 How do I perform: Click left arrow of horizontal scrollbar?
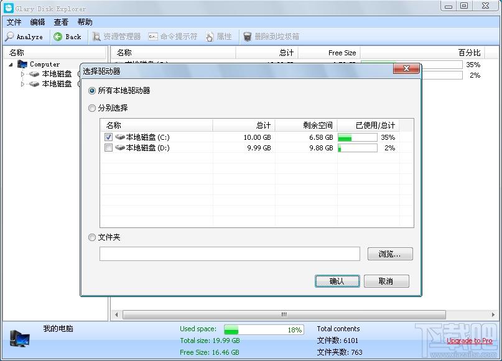[116, 314]
